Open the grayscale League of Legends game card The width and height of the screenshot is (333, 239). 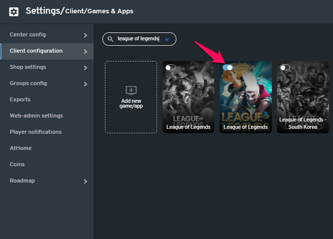(x=188, y=97)
